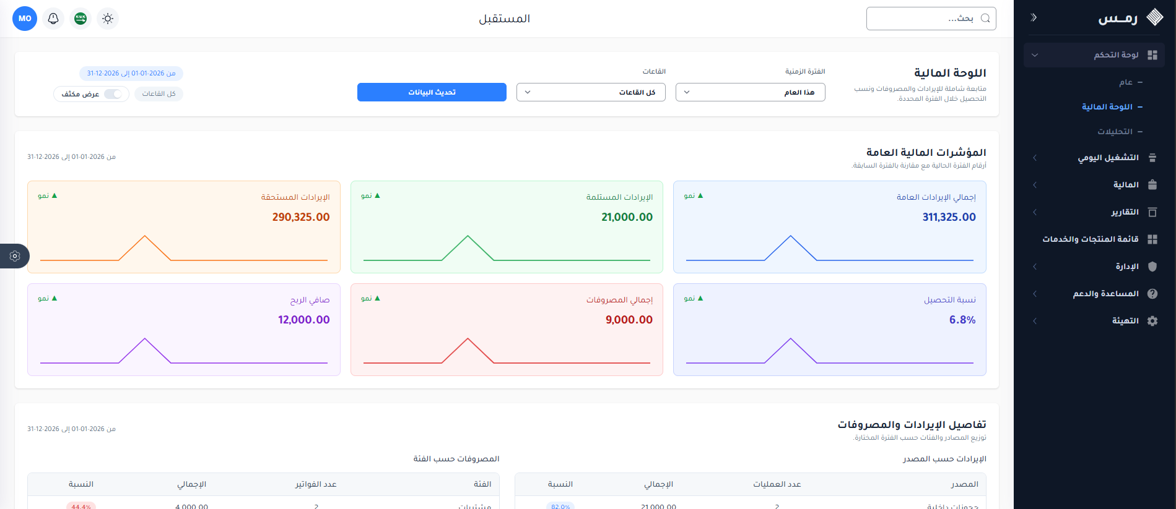Expand the التقارير sidebar chevron

[1035, 212]
